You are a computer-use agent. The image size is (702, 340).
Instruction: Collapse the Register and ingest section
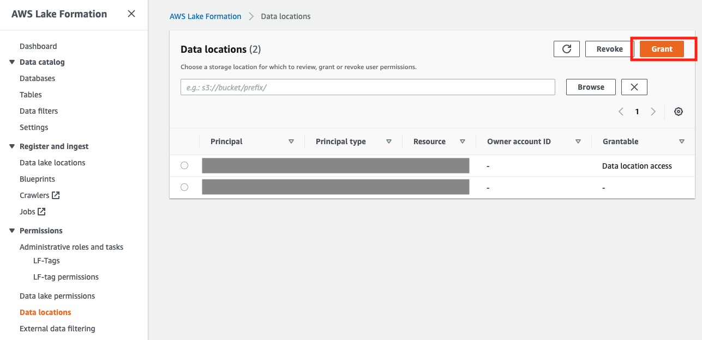(12, 146)
